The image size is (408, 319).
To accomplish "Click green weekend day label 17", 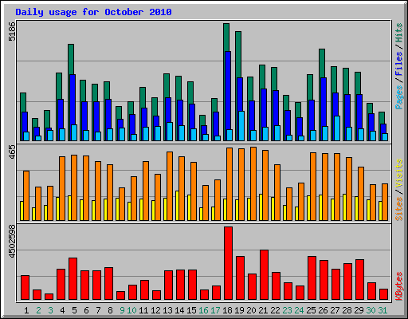I will [215, 310].
